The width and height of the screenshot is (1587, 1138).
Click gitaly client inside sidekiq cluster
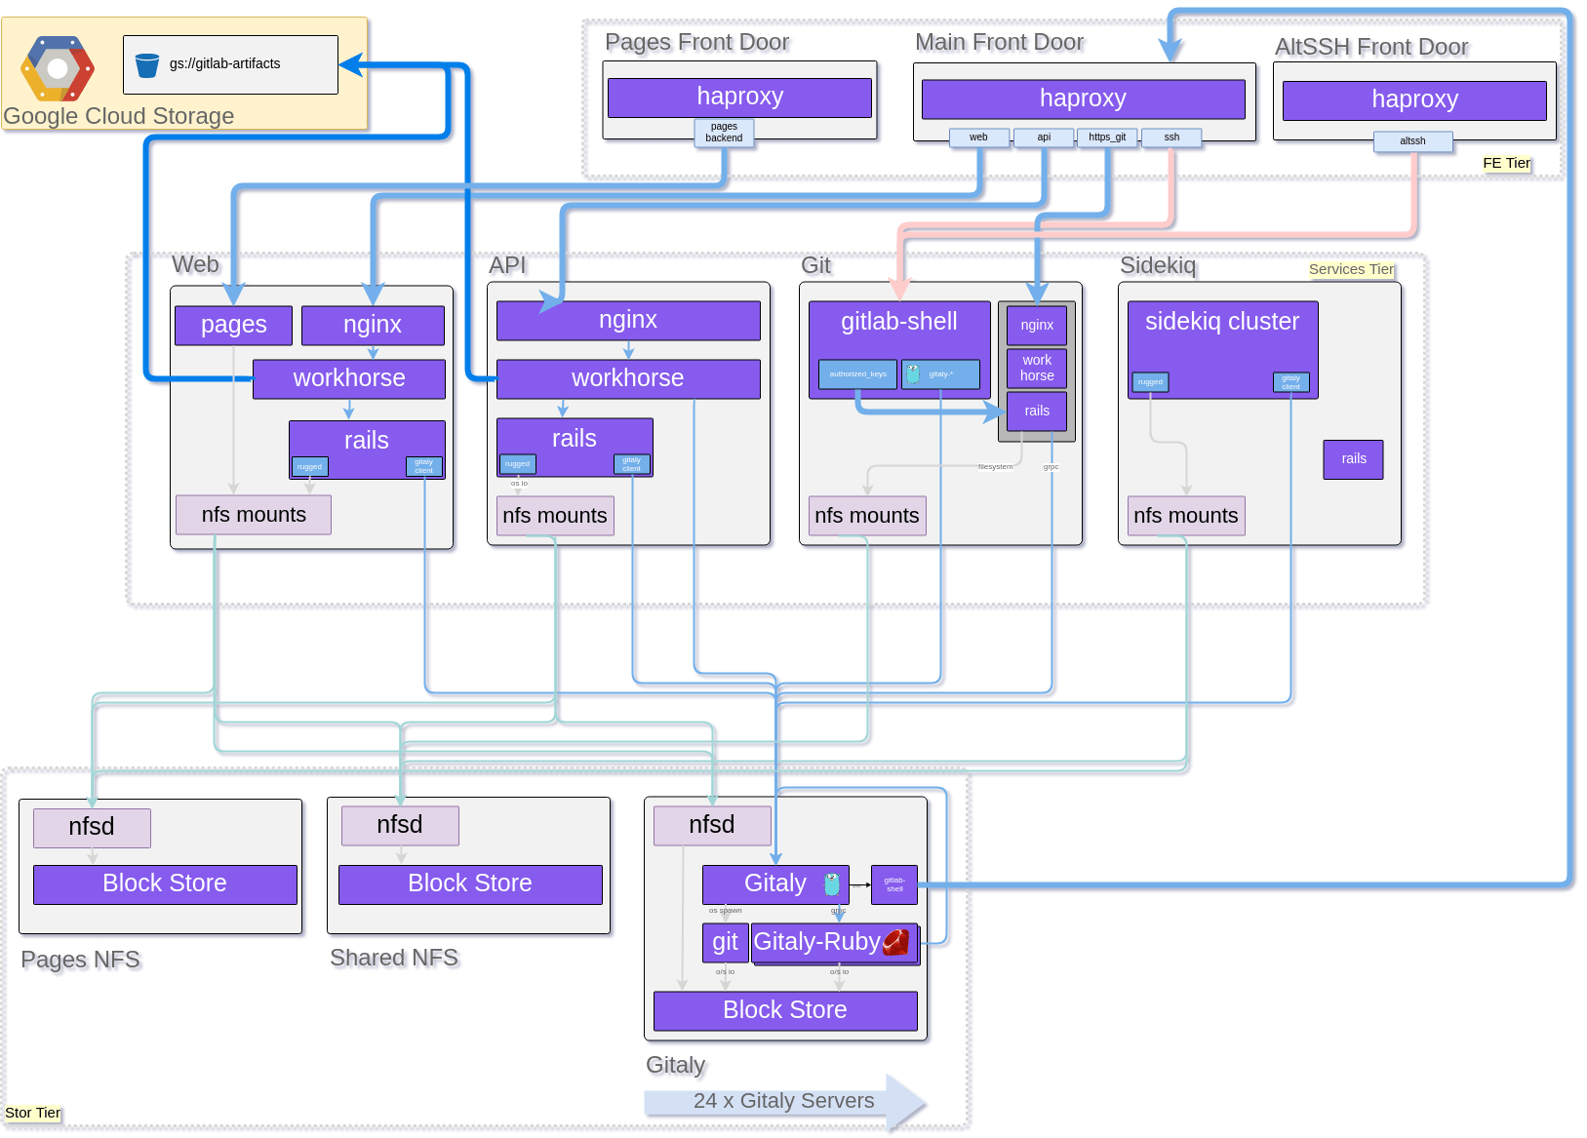click(x=1291, y=382)
